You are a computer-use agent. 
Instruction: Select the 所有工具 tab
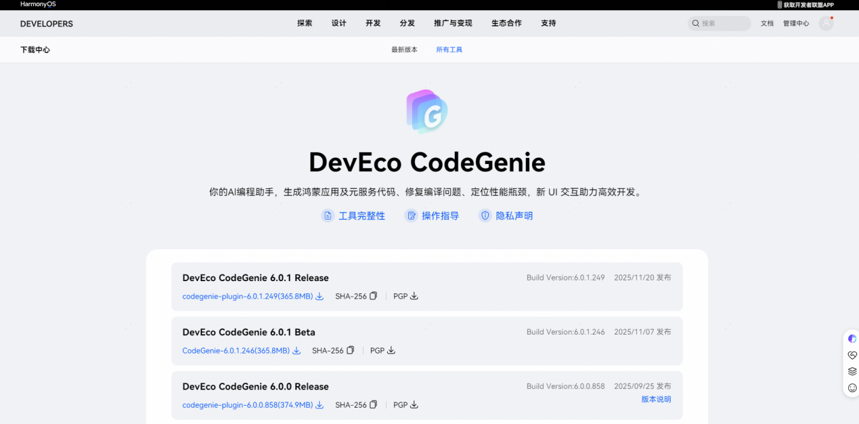click(x=448, y=49)
